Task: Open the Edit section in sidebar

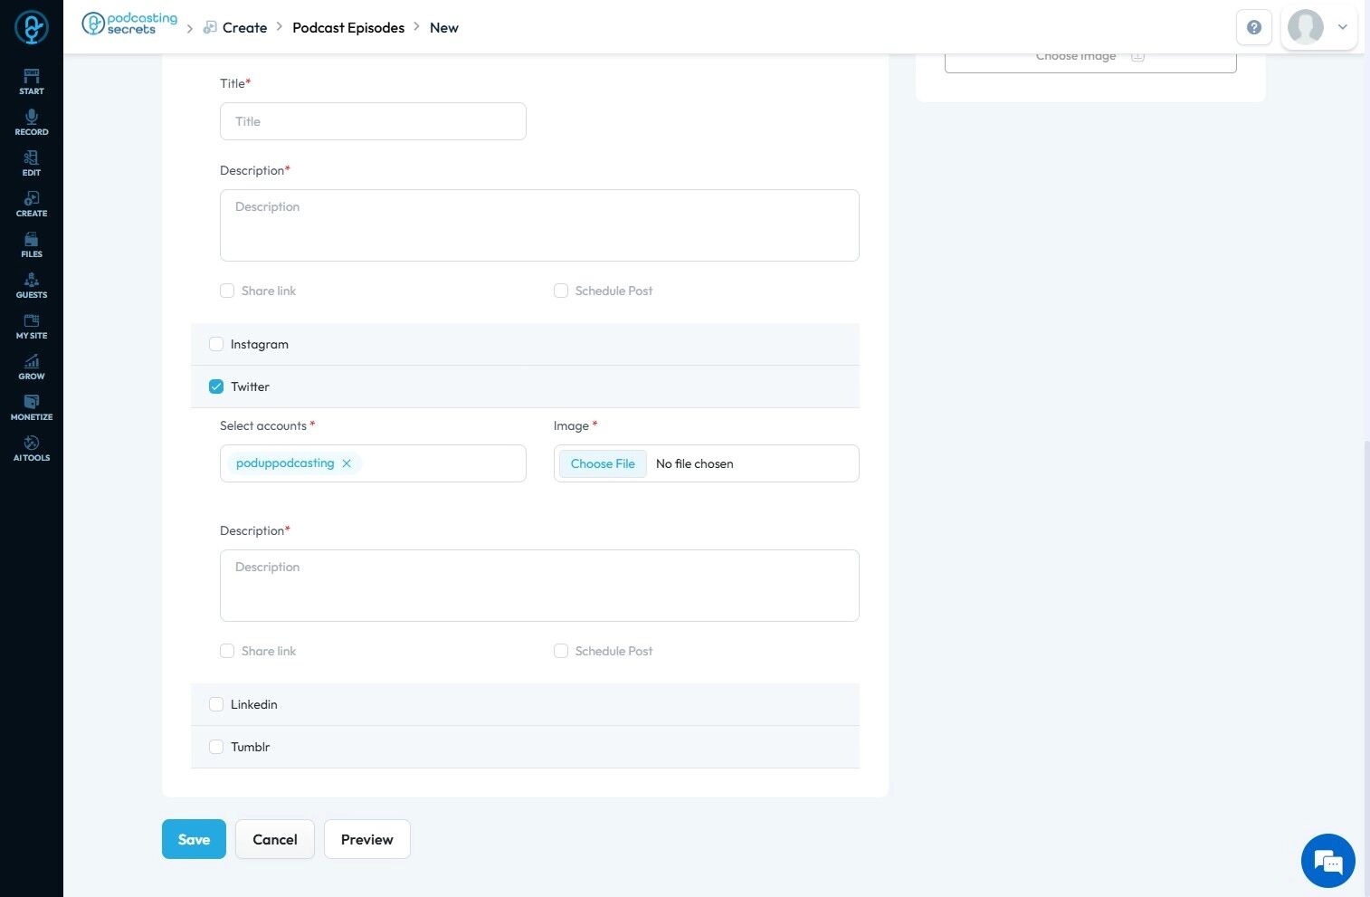Action: [32, 163]
